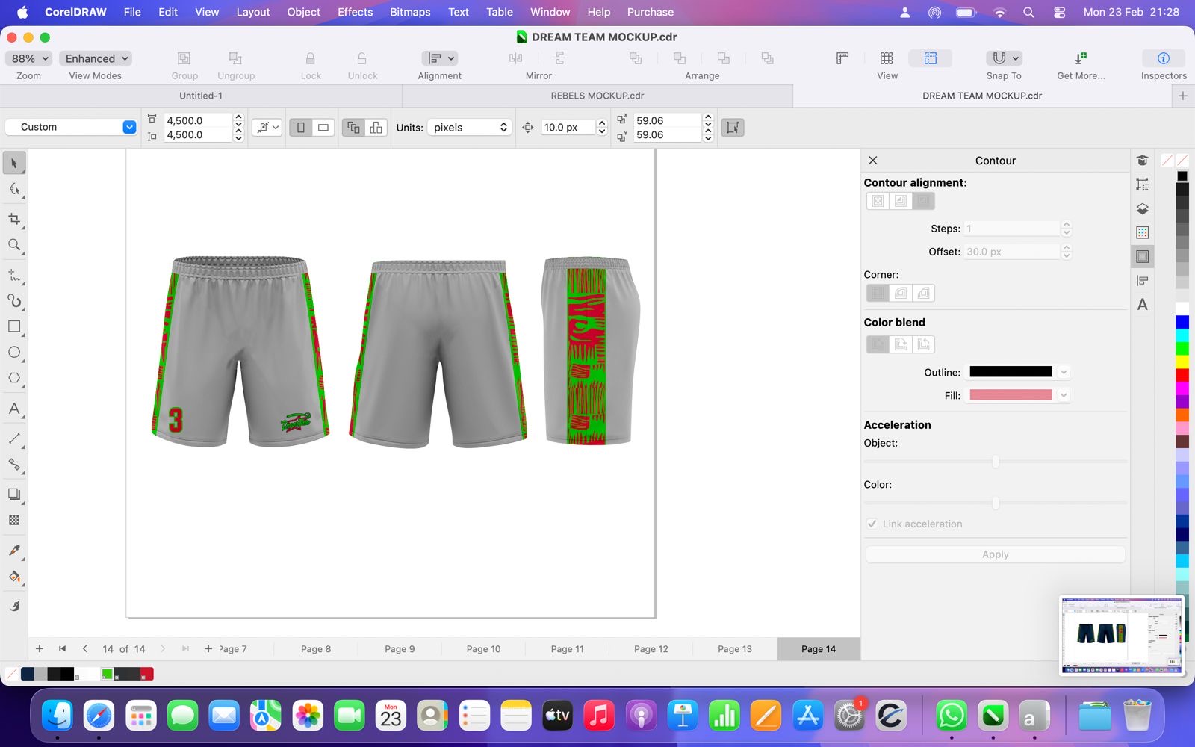Select the Eyedropper tool
The image size is (1195, 747).
(x=14, y=551)
